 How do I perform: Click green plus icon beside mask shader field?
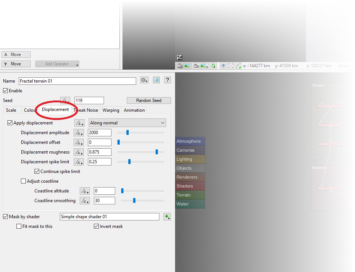click(x=167, y=217)
